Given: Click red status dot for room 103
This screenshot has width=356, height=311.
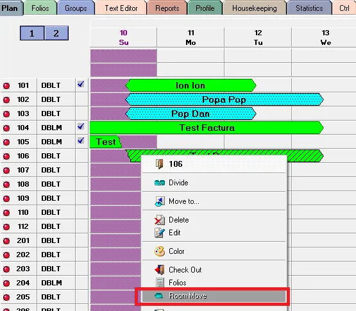Looking at the screenshot, I should [6, 114].
